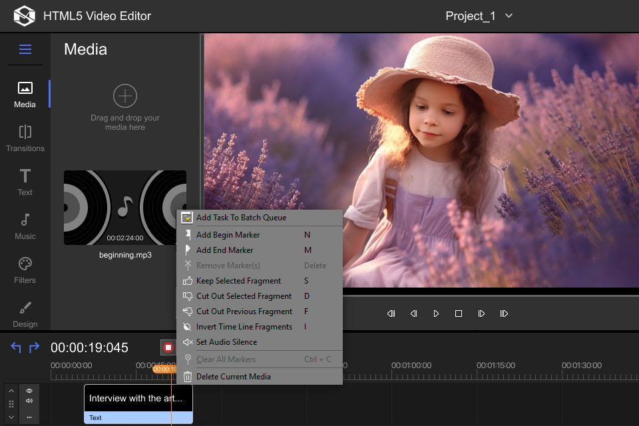Jump to start of video
Screen dimensions: 639x426
[391, 314]
